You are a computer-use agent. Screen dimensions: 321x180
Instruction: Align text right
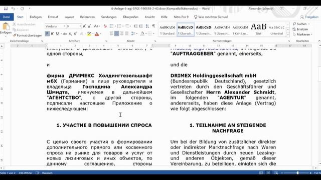coord(121,33)
